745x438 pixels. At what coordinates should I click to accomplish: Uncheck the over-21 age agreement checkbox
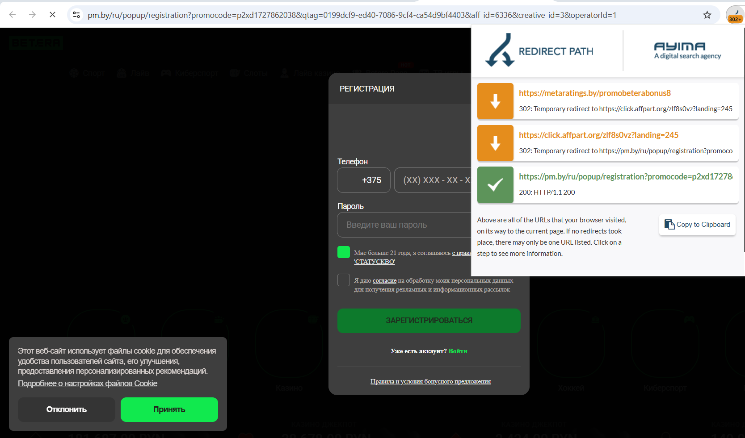point(344,252)
